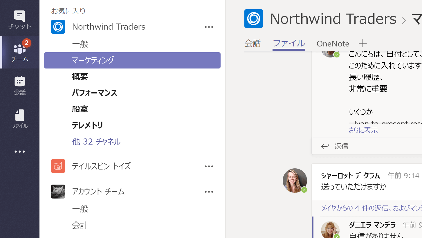Click 返信 to reply to message
This screenshot has width=422, height=238.
point(341,146)
